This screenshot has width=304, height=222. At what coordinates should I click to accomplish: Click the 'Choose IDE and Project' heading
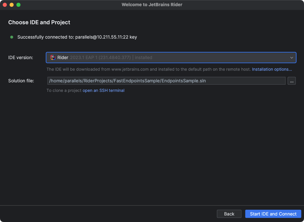(x=39, y=22)
